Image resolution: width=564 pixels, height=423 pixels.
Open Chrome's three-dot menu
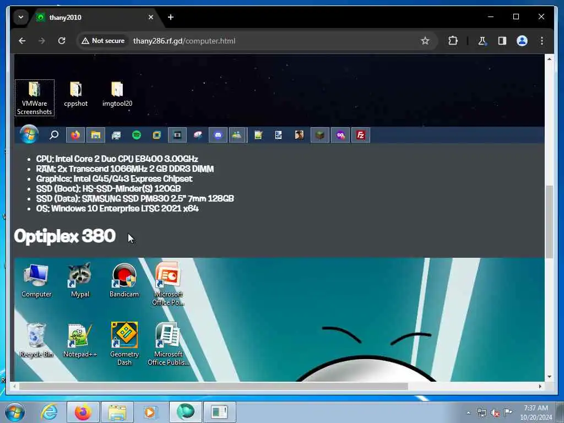(x=542, y=41)
